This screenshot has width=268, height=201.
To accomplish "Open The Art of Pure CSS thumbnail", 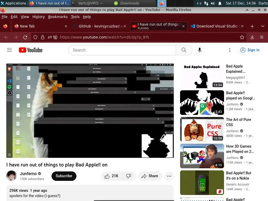I will 202,129.
